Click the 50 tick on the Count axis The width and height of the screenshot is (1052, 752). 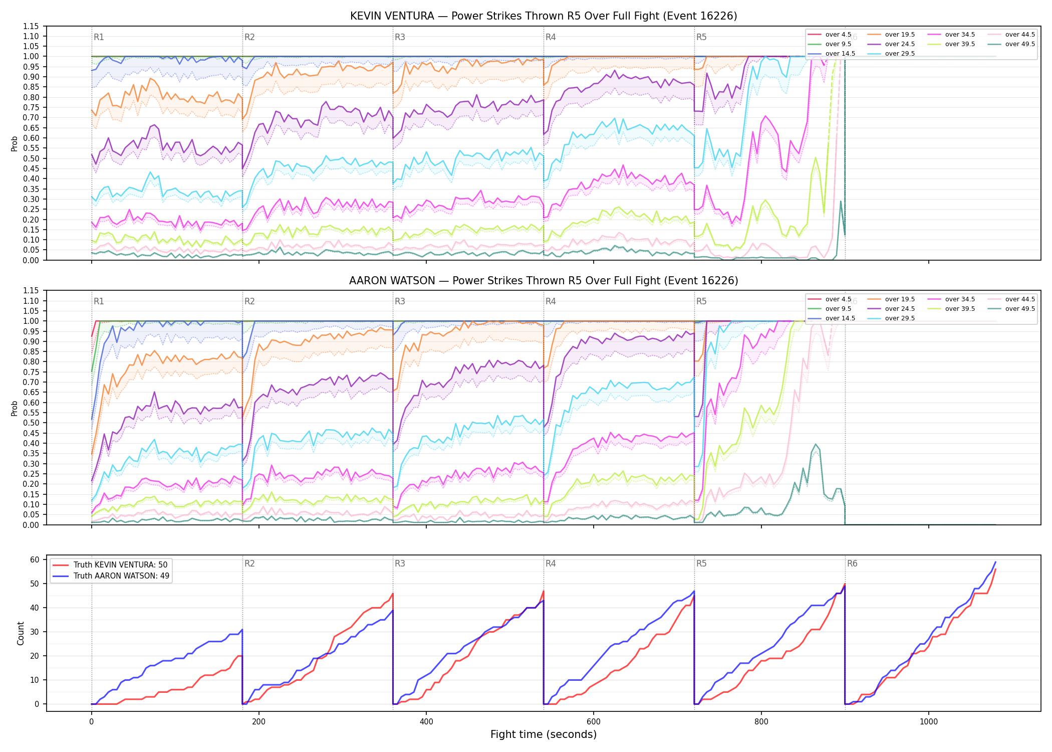click(35, 584)
